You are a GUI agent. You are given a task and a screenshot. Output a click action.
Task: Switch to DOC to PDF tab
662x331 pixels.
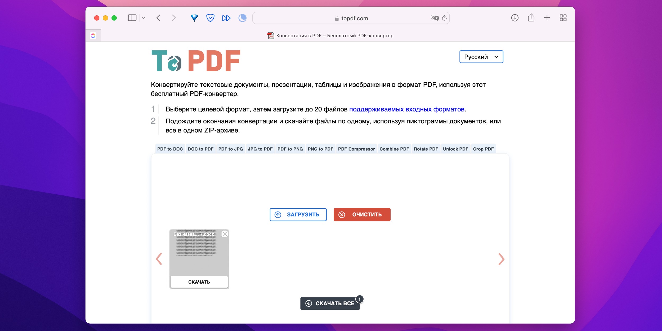pos(200,149)
